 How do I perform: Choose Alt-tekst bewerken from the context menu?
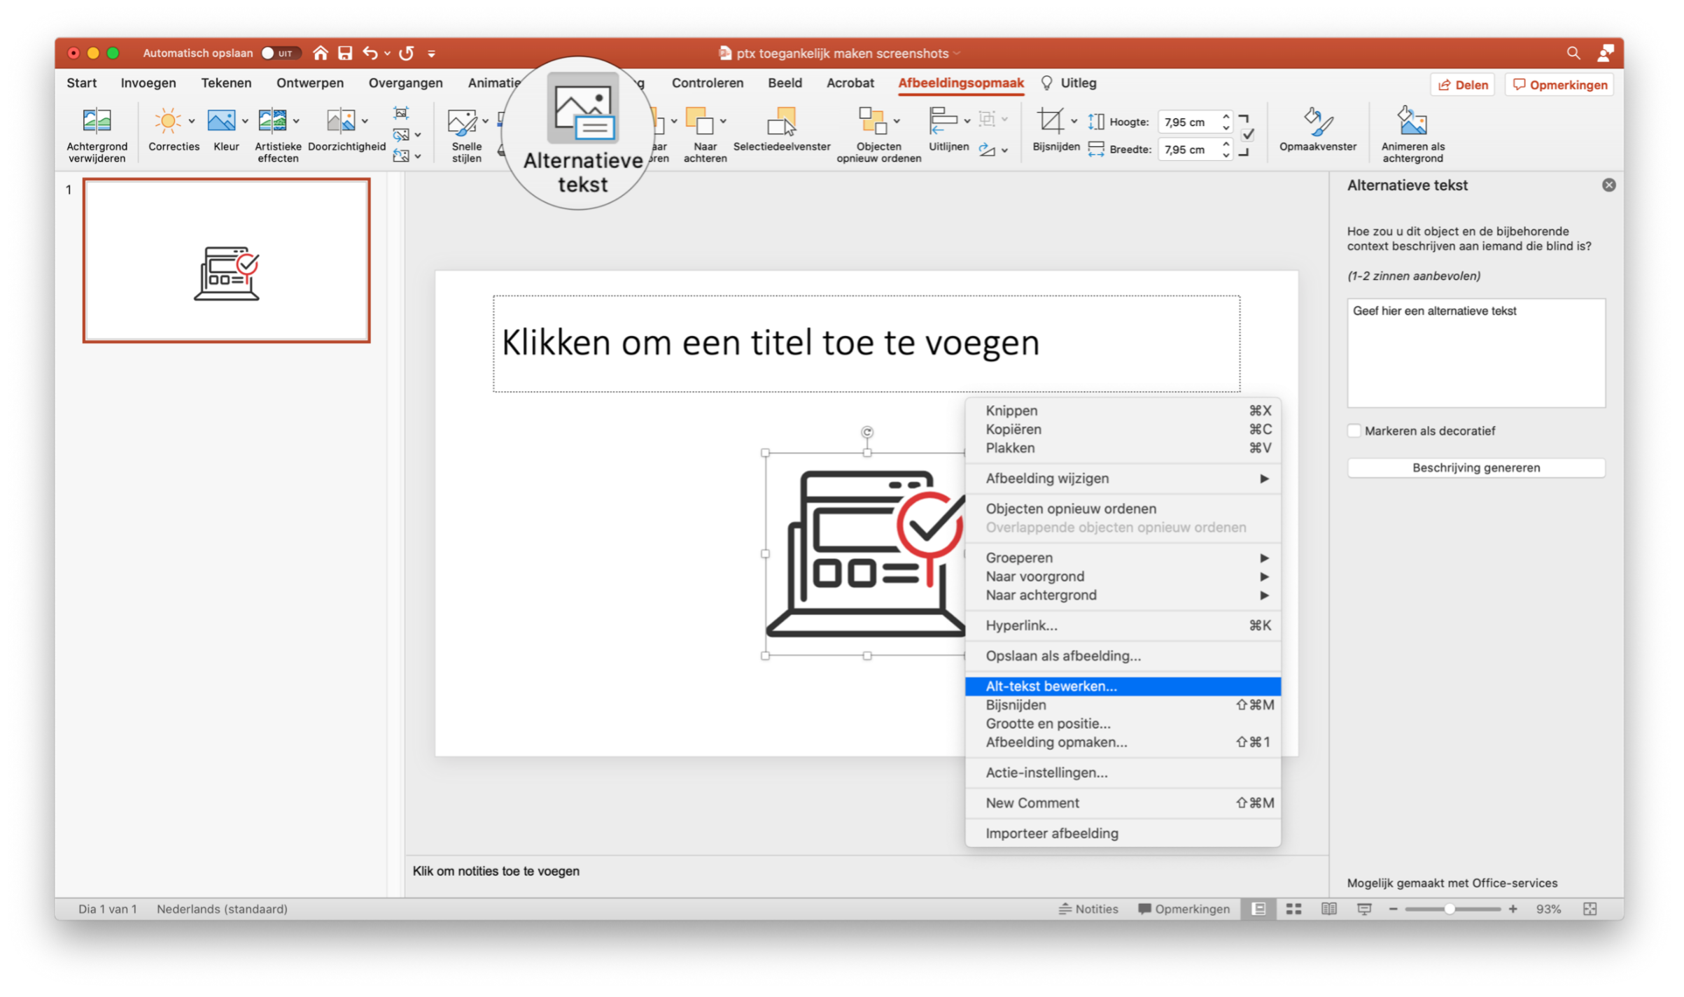click(x=1051, y=686)
